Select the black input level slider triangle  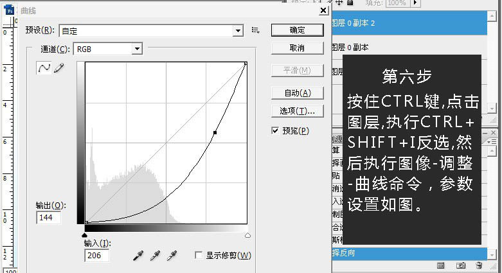(x=84, y=235)
